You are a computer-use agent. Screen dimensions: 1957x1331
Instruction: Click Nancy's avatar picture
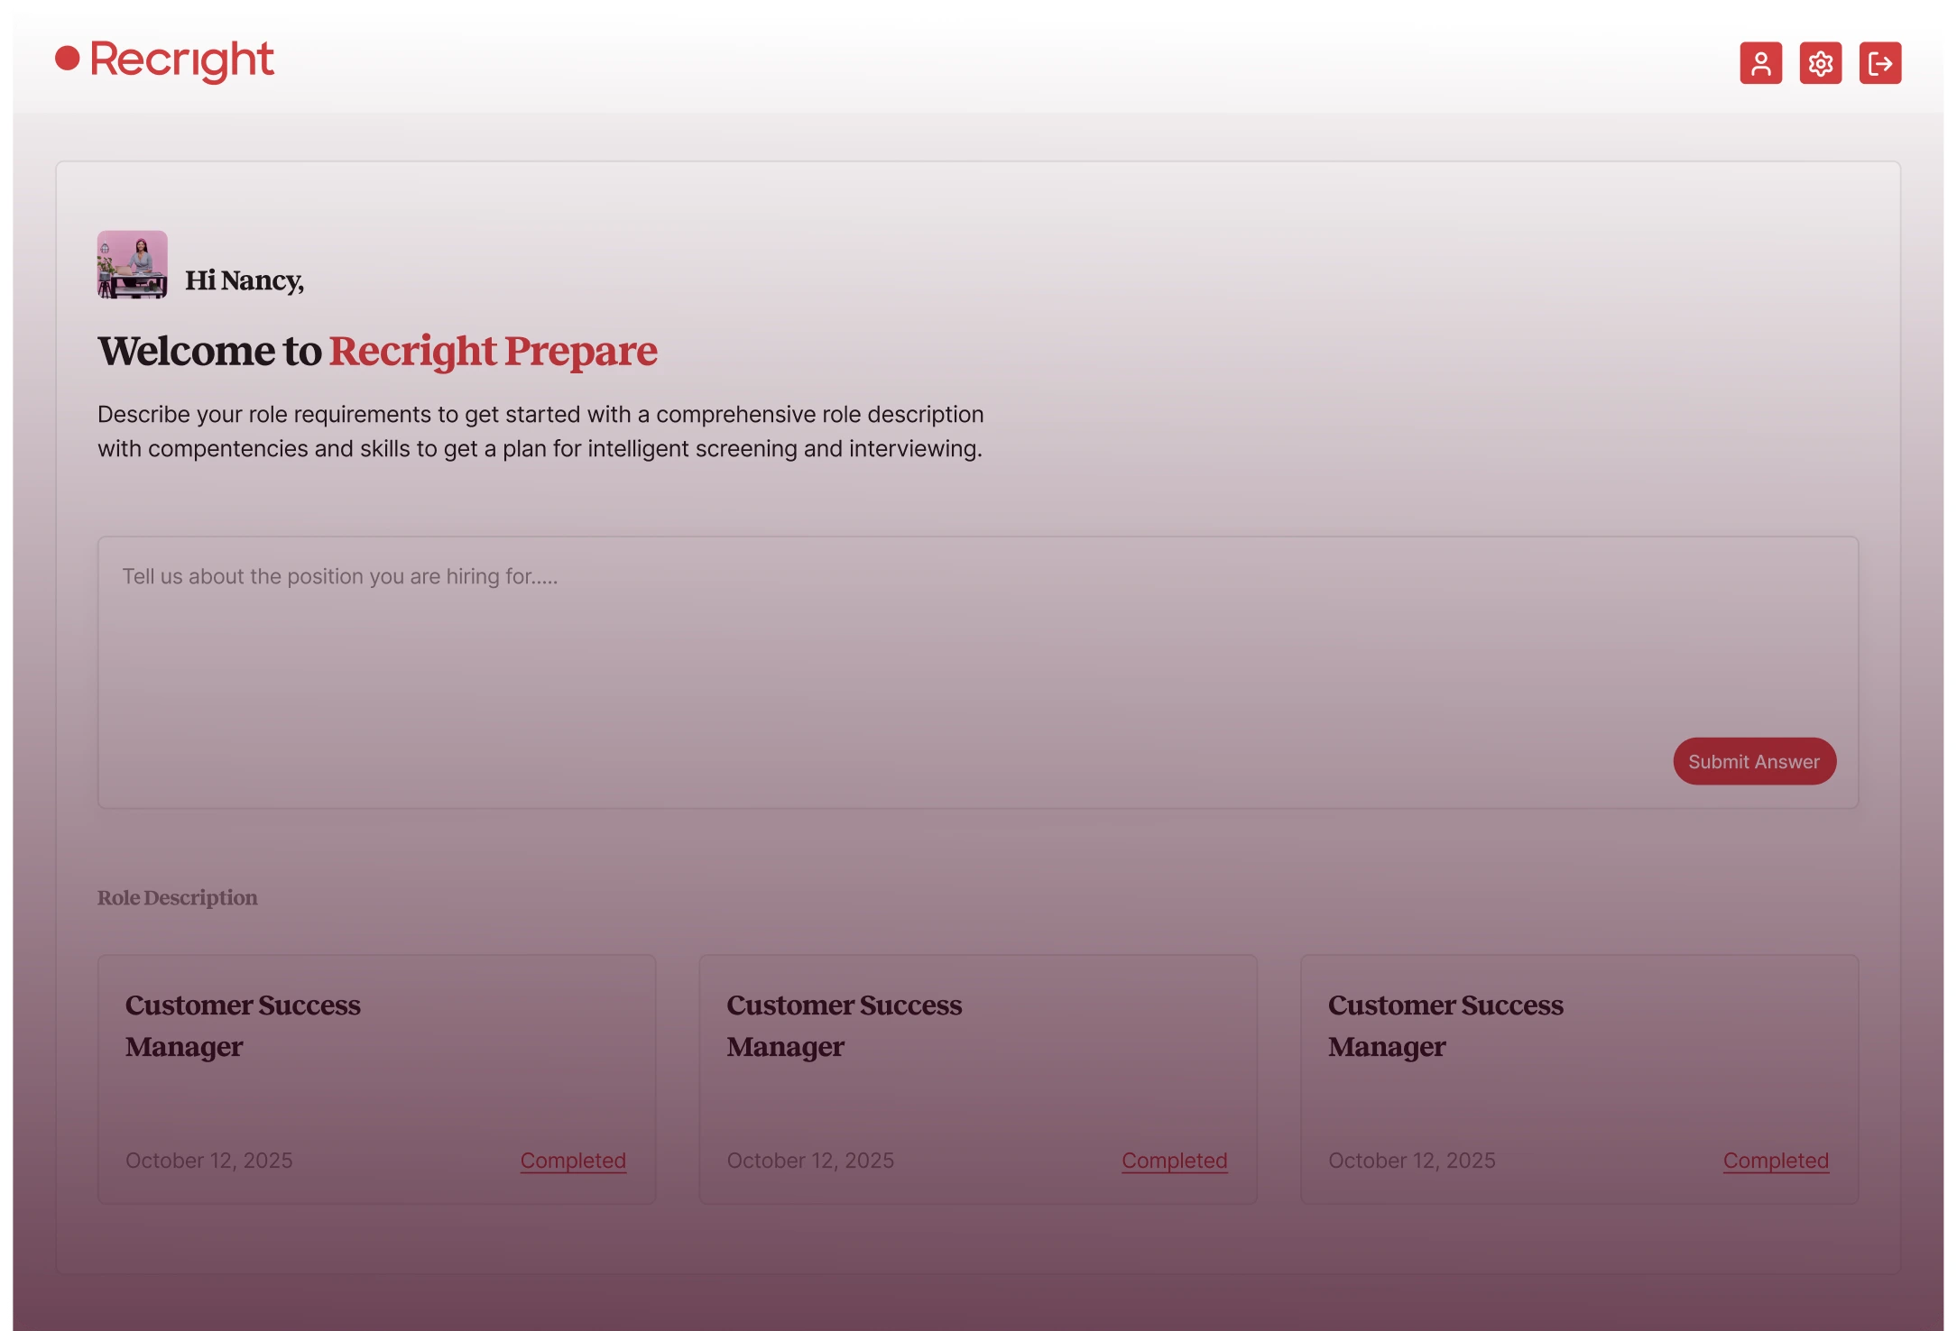tap(133, 264)
